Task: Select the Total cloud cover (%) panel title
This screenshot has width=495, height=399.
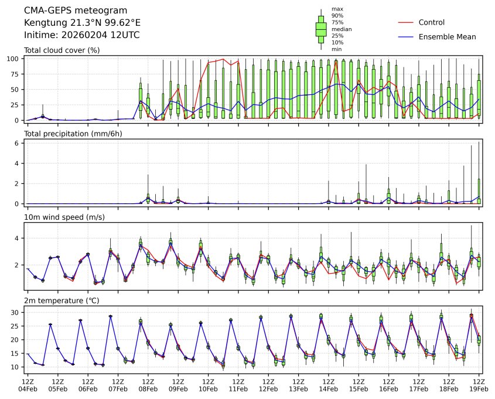Action: point(62,50)
